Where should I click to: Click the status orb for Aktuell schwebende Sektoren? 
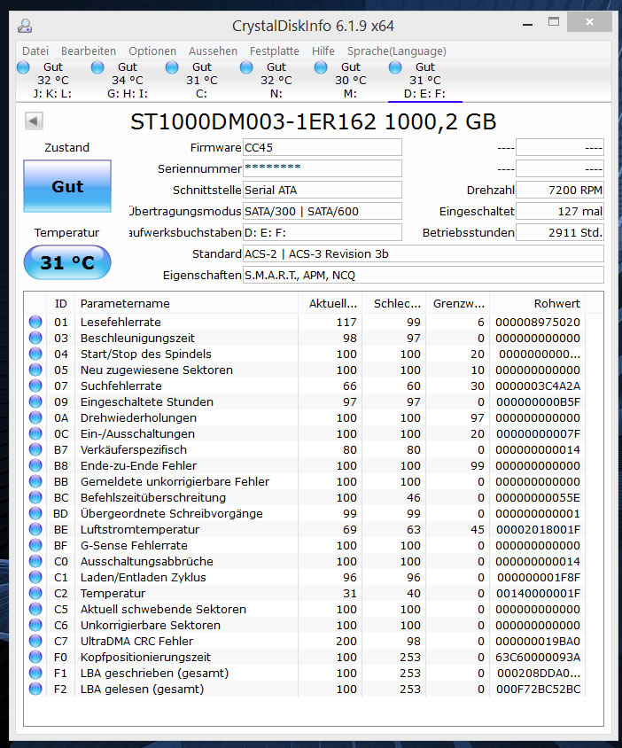pyautogui.click(x=35, y=609)
